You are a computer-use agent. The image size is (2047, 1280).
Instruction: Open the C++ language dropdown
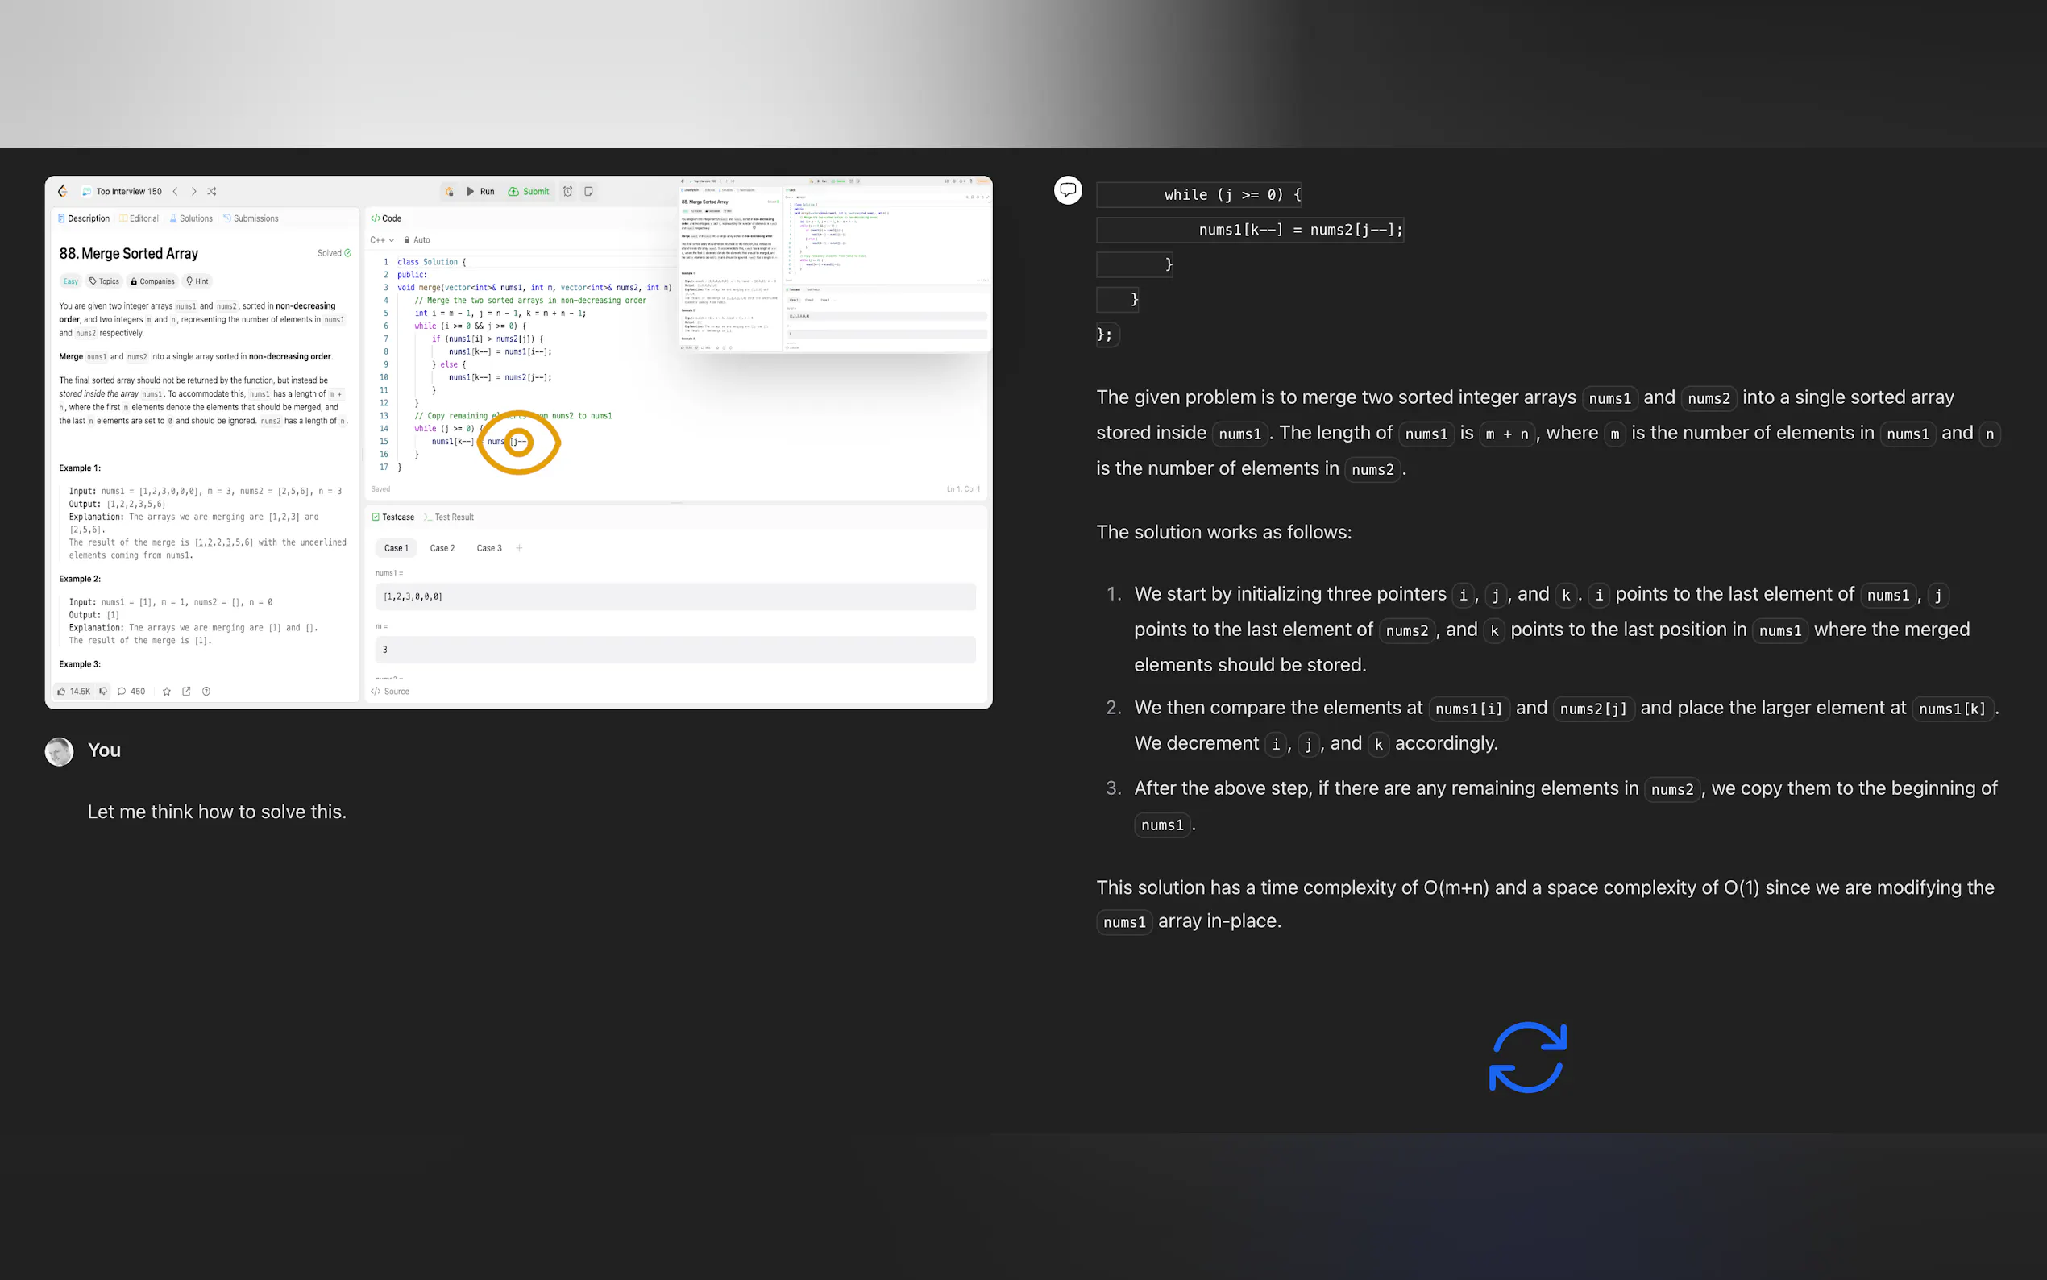(x=382, y=239)
